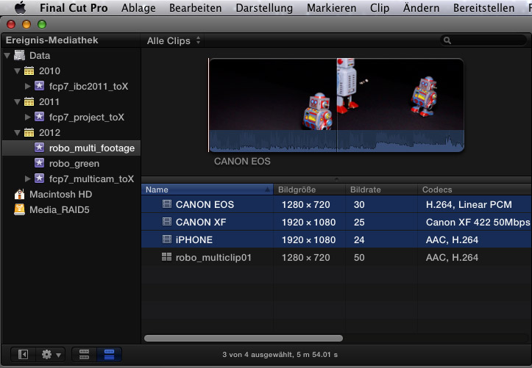Collapse the 2012 folder
This screenshot has height=368, width=532.
click(18, 133)
